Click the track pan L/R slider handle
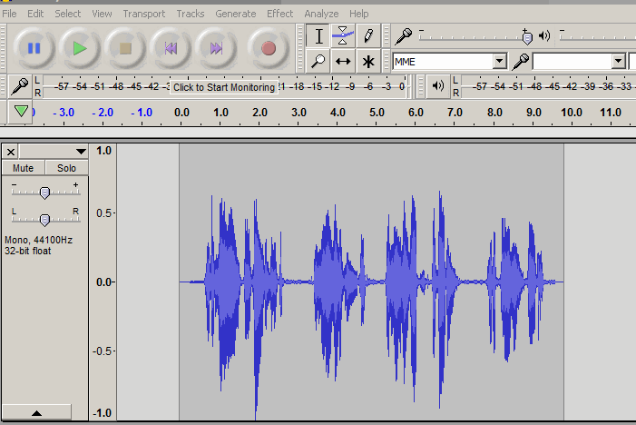 tap(44, 220)
